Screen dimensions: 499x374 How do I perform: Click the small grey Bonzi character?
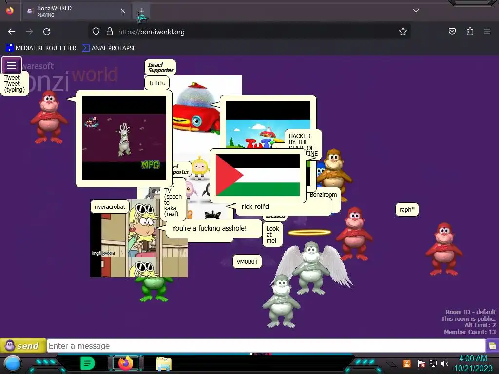click(281, 301)
